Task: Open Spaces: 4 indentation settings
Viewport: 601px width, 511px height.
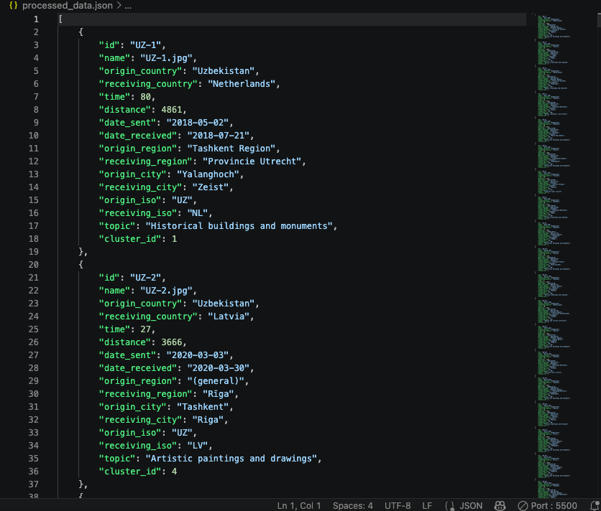Action: [352, 505]
